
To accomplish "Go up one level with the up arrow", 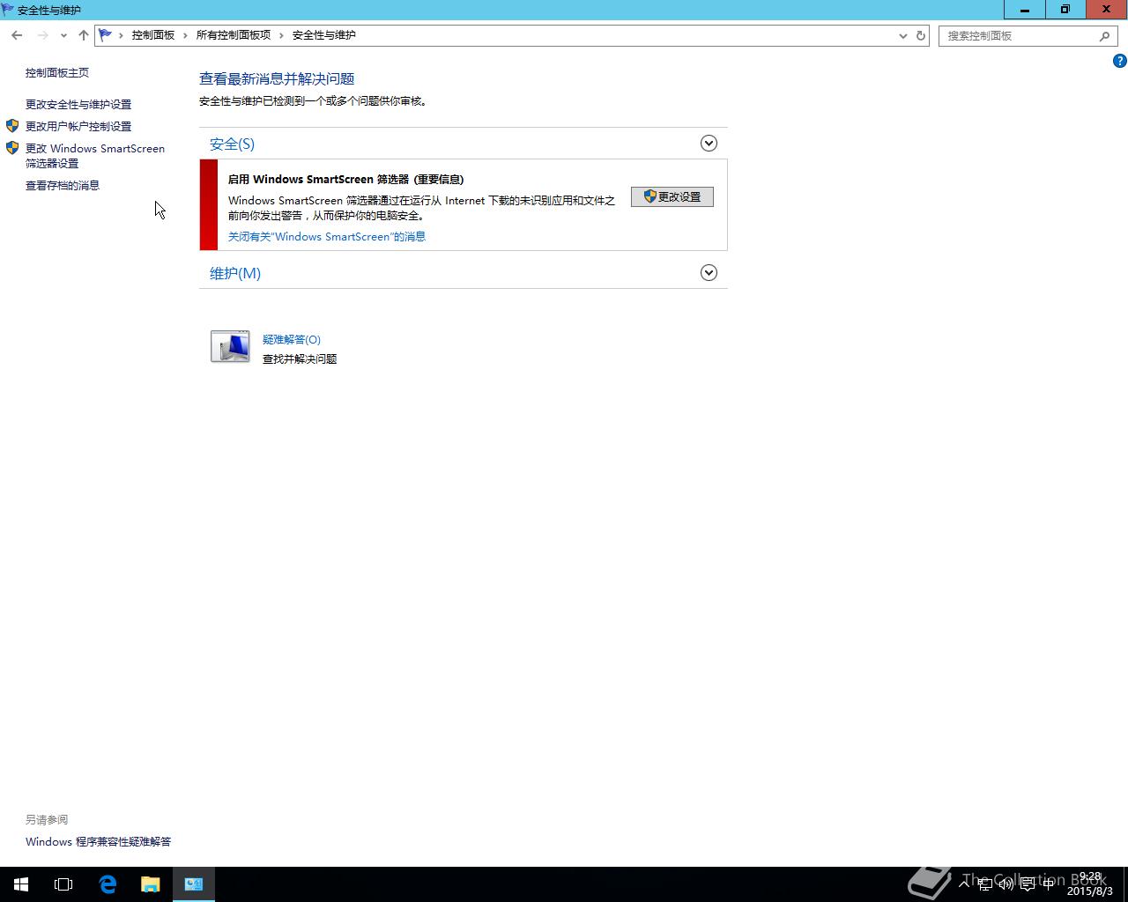I will tap(83, 35).
